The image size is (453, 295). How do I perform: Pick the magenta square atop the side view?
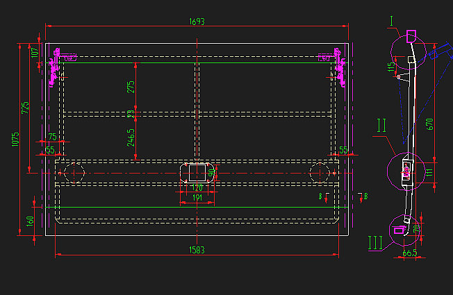coord(411,36)
